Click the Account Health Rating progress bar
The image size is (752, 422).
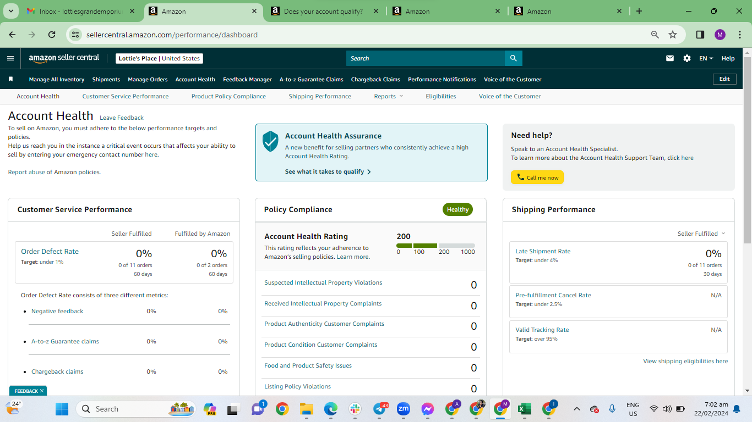pos(435,246)
